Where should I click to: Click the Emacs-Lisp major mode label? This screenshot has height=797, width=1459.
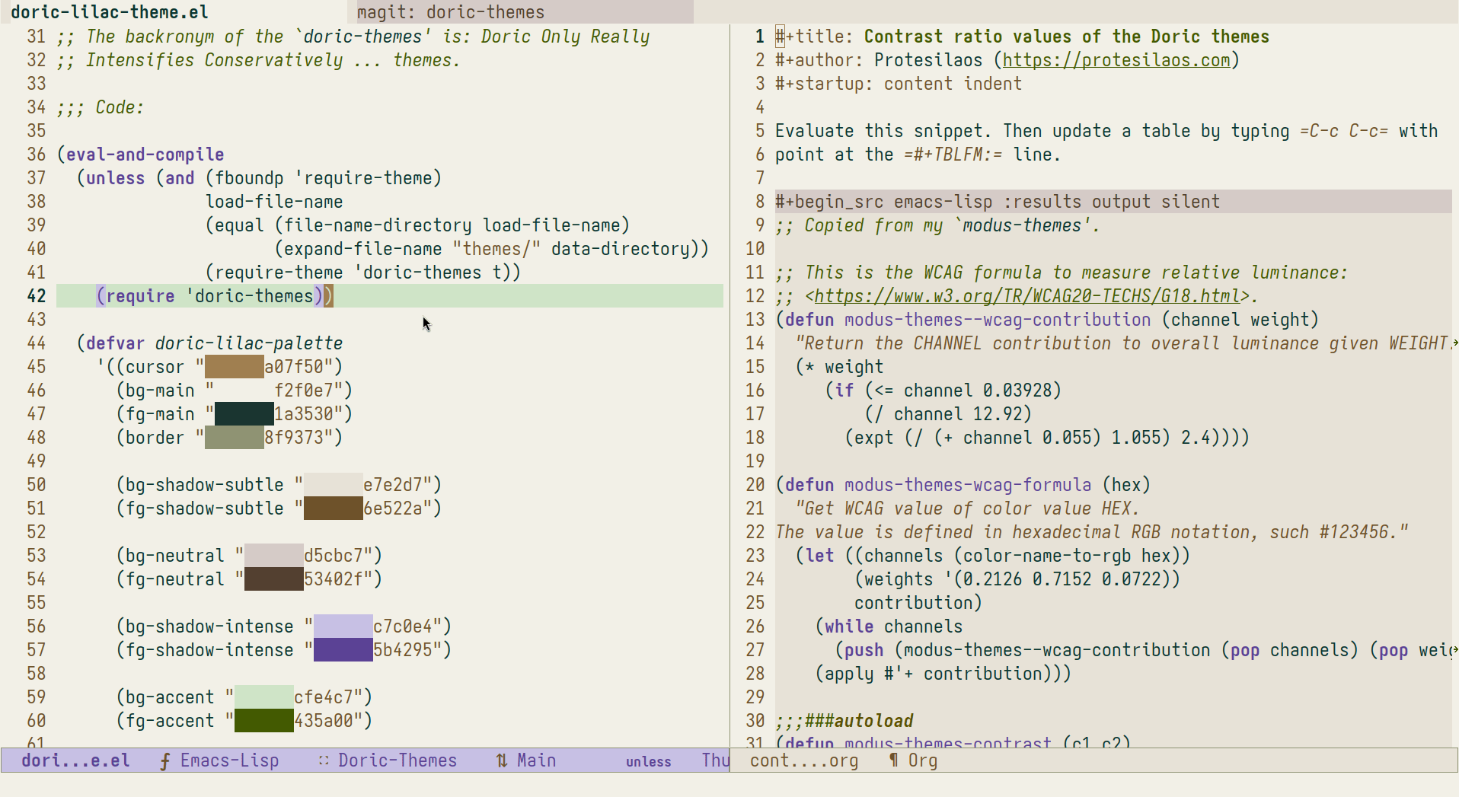click(x=229, y=760)
